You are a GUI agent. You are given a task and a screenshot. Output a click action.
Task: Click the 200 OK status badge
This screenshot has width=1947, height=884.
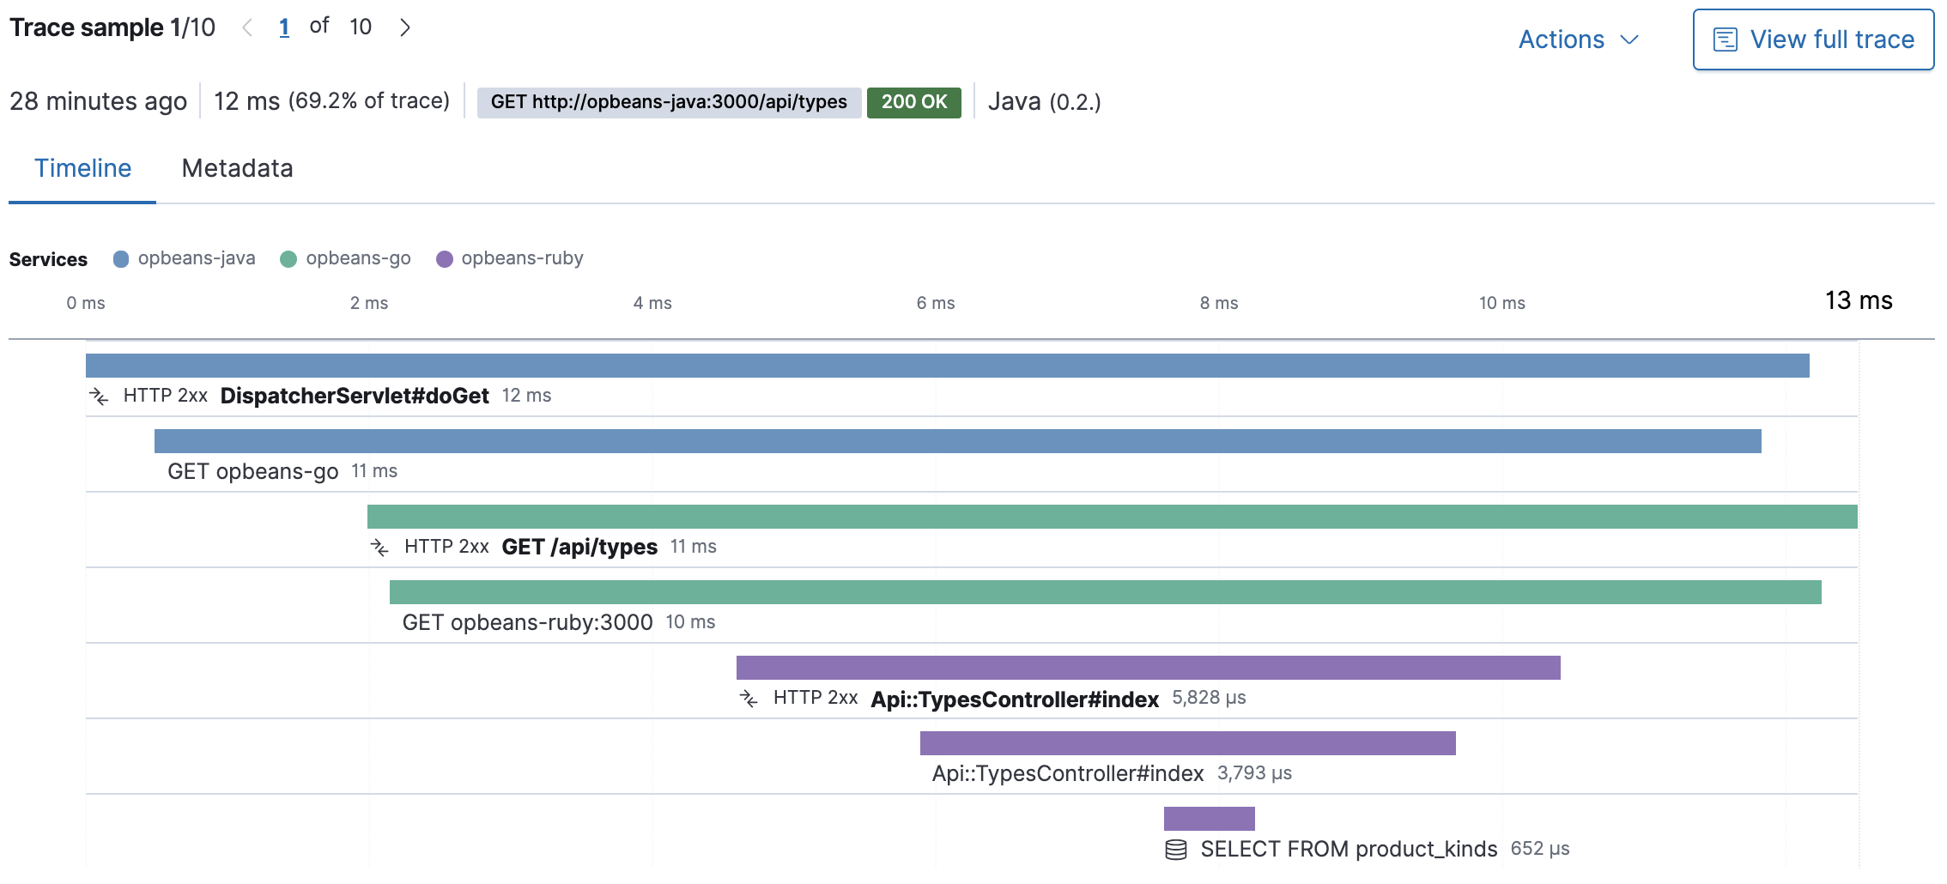914,101
